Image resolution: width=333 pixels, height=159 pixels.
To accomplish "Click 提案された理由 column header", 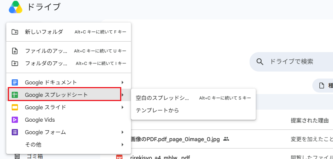I will 310,121.
